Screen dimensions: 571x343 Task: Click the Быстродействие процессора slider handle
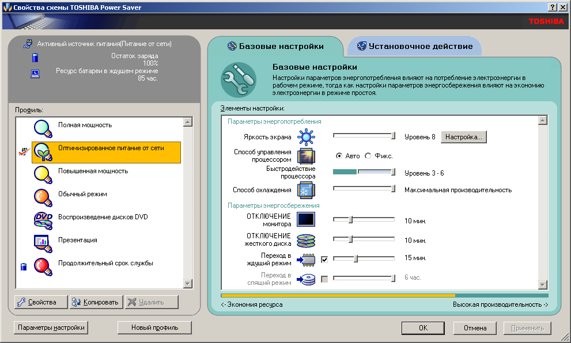(x=393, y=172)
